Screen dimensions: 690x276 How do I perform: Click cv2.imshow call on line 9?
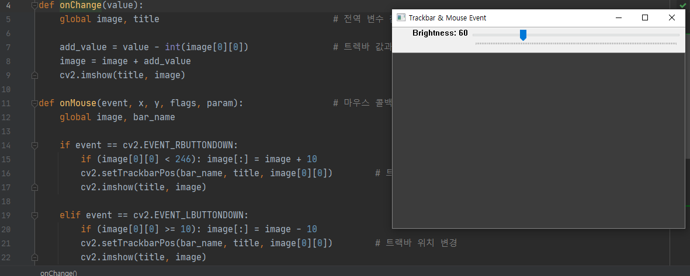point(122,75)
